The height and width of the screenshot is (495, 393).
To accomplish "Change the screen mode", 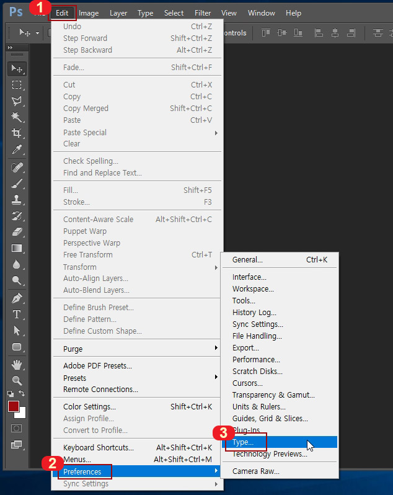I will [x=16, y=445].
